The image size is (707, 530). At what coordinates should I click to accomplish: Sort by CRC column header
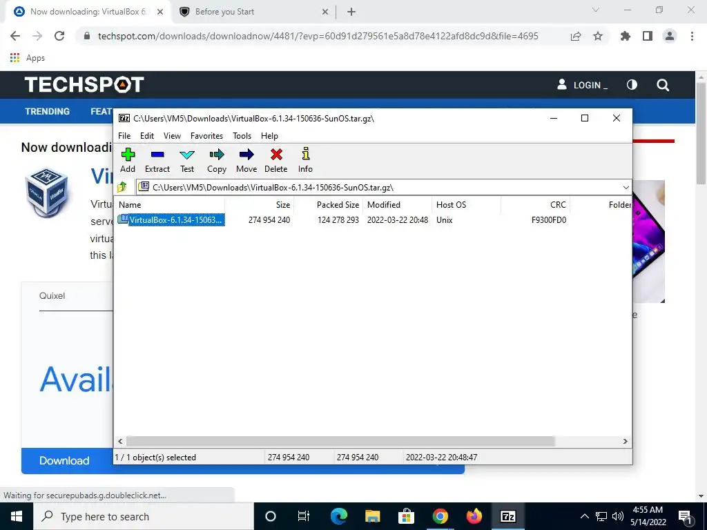click(x=535, y=204)
